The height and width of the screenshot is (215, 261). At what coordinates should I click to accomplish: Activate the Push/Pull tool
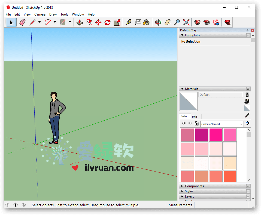coord(80,22)
